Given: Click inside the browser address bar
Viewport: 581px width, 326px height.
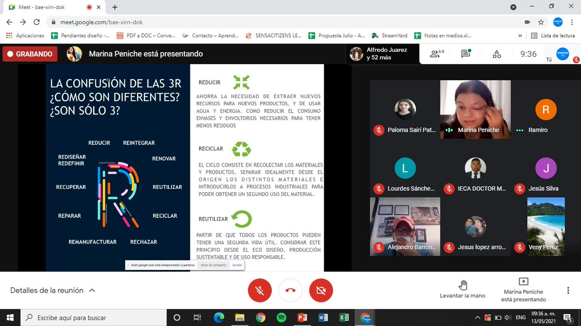Looking at the screenshot, I should [194, 22].
